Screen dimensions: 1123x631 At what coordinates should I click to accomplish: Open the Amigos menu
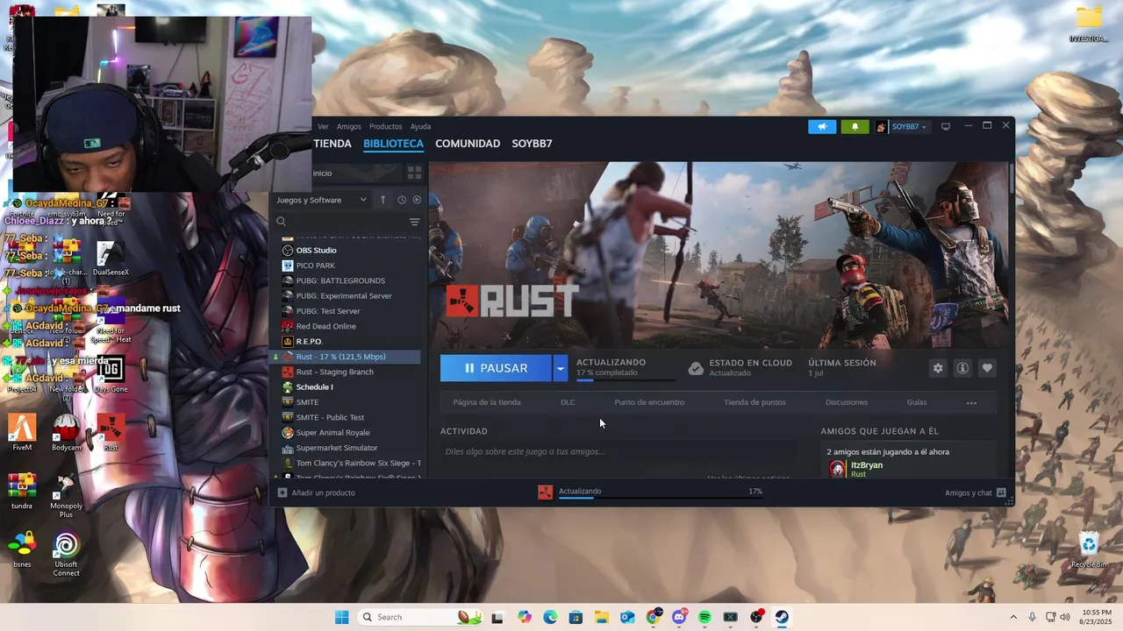click(x=348, y=126)
